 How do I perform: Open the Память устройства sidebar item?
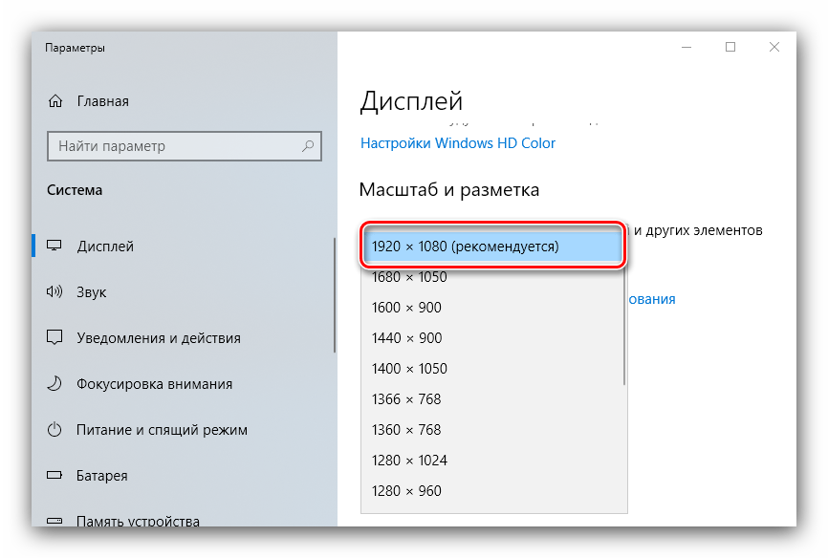click(x=138, y=521)
